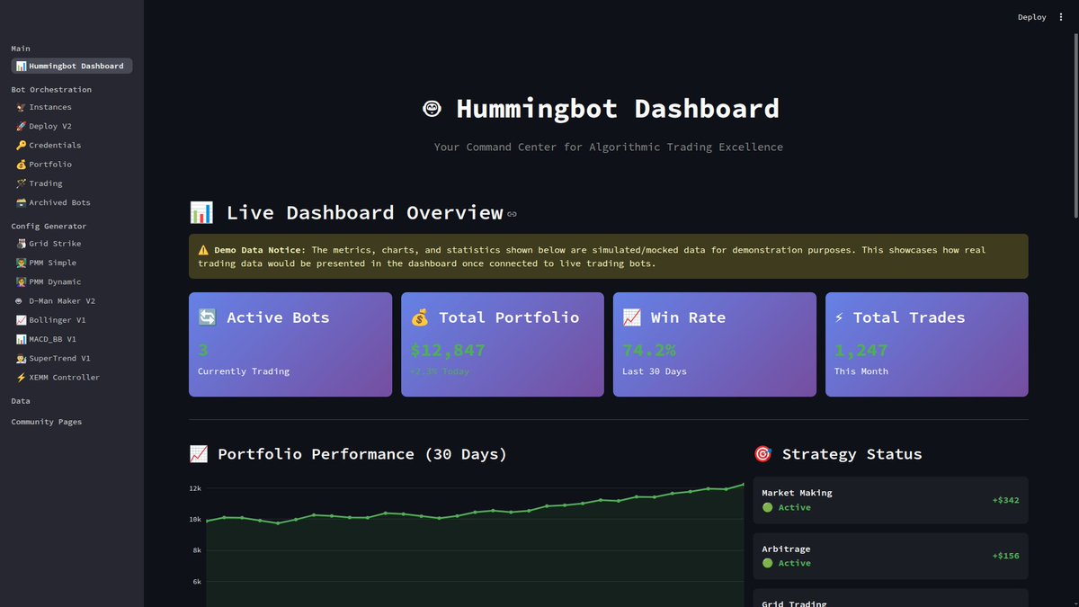Click the Live Dashboard Overview anchor link icon
The height and width of the screenshot is (607, 1079).
(x=512, y=214)
